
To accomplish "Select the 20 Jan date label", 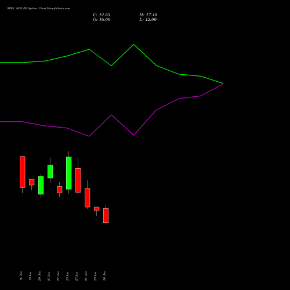I will (39, 276).
